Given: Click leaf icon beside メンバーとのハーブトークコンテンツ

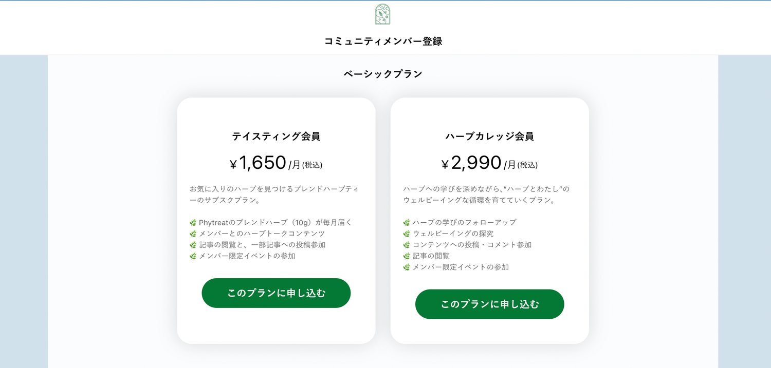Looking at the screenshot, I should [193, 234].
